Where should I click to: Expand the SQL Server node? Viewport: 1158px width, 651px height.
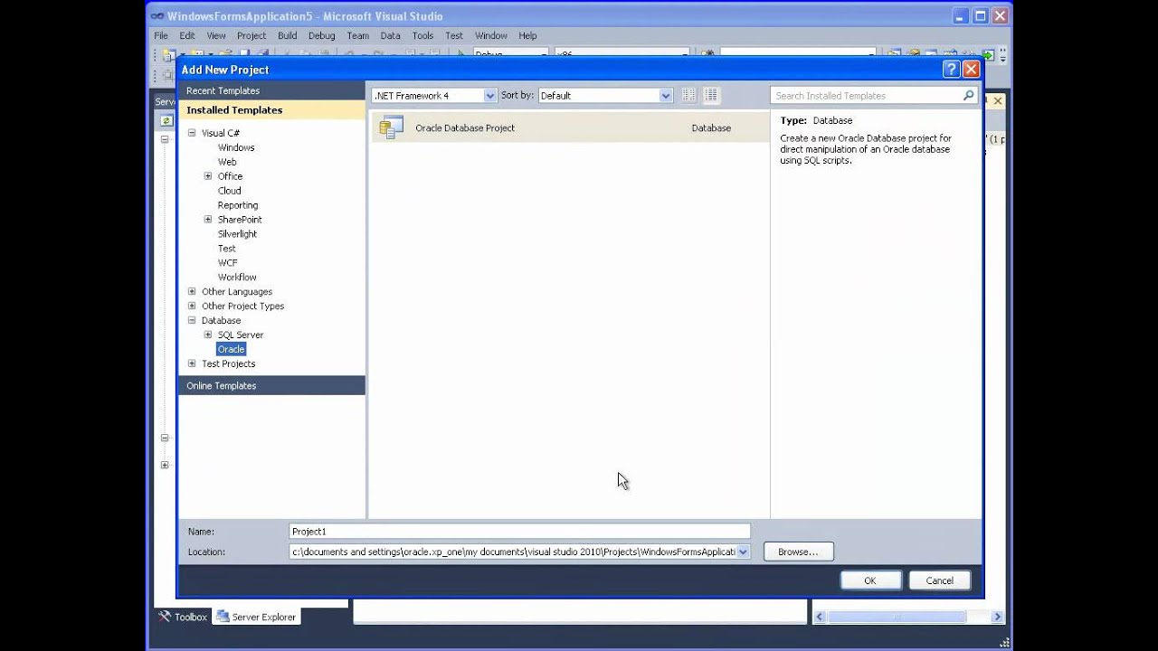(x=208, y=335)
